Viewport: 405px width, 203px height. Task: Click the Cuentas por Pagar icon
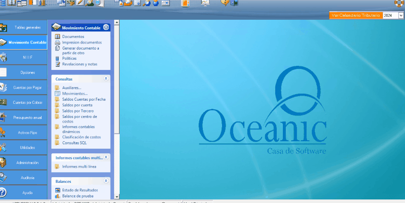(x=3, y=88)
